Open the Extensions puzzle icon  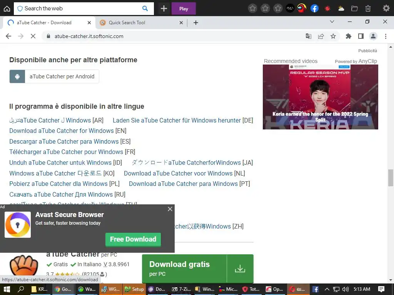pos(348,36)
